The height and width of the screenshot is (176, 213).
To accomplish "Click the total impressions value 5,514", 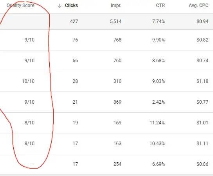I will (x=116, y=21).
